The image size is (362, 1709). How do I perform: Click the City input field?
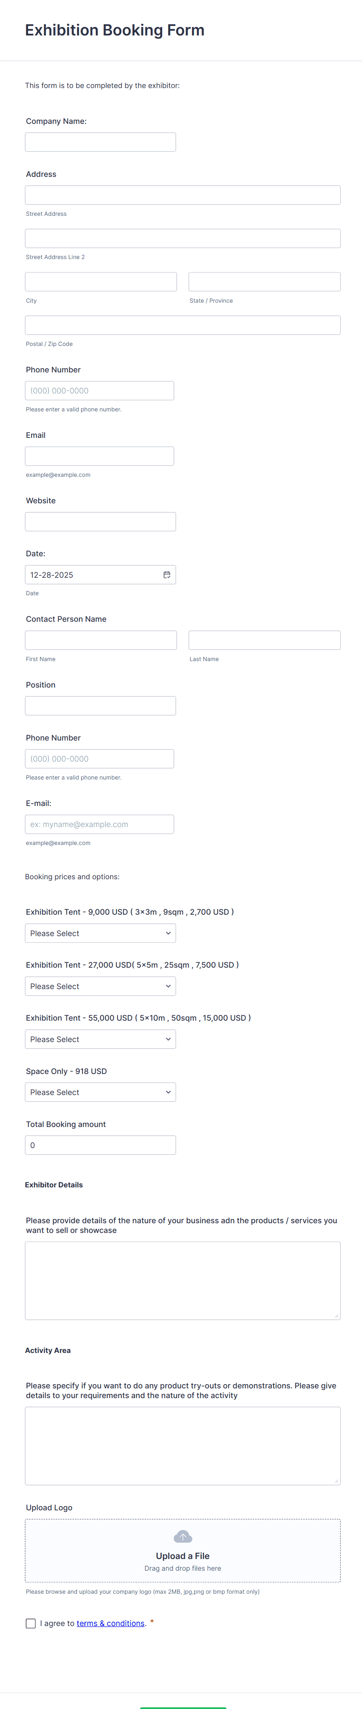tap(100, 281)
